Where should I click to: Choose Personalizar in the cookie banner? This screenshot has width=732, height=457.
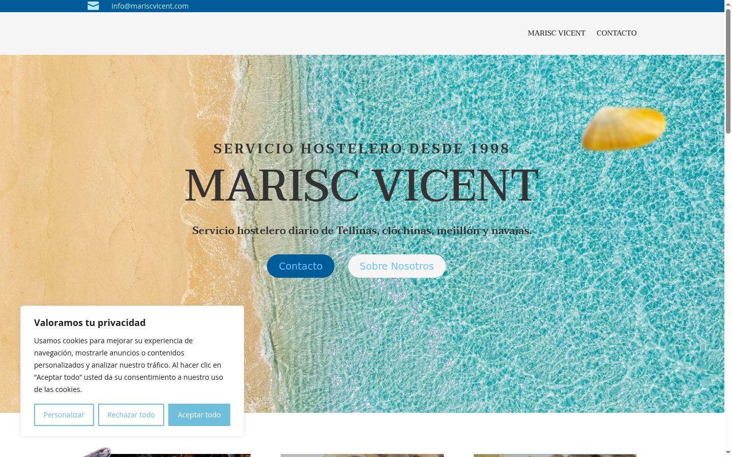point(64,415)
